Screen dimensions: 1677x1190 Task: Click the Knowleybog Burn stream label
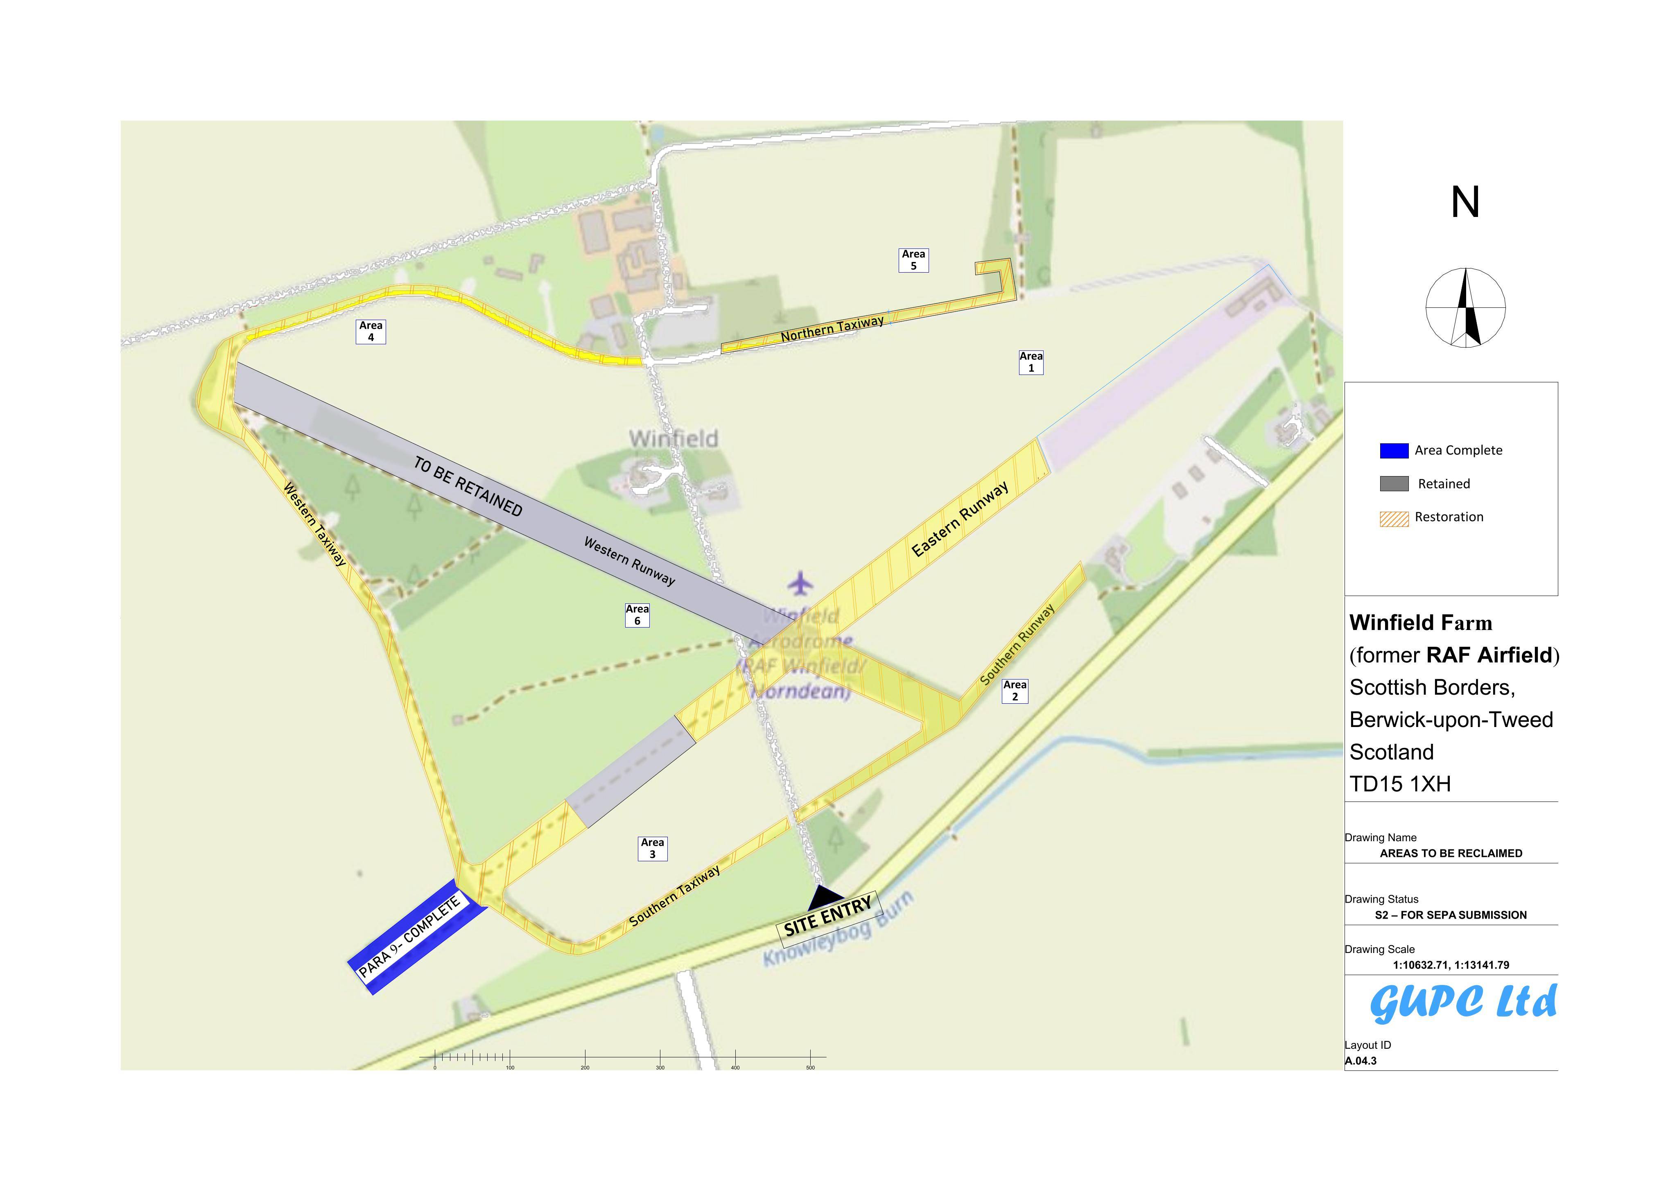pos(838,930)
